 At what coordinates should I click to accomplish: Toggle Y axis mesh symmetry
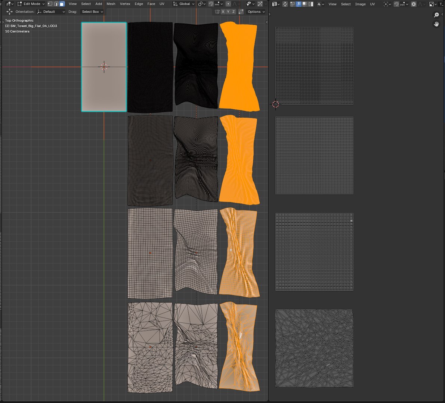click(x=228, y=12)
